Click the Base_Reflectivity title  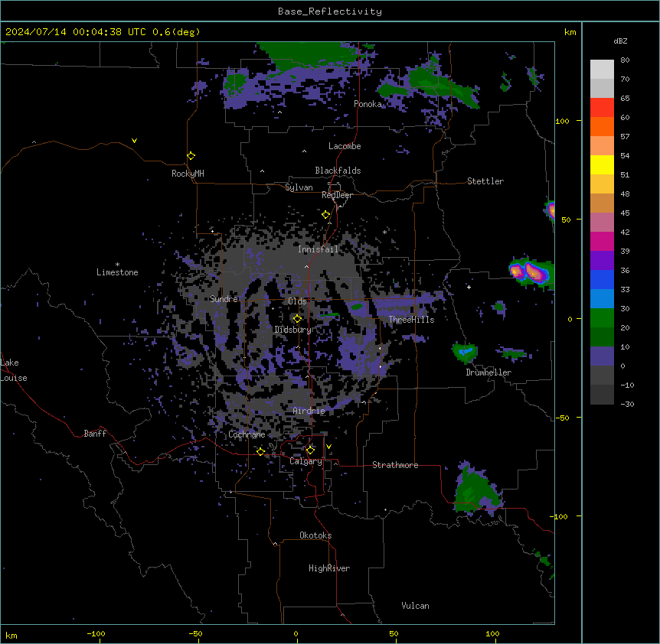[x=330, y=11]
